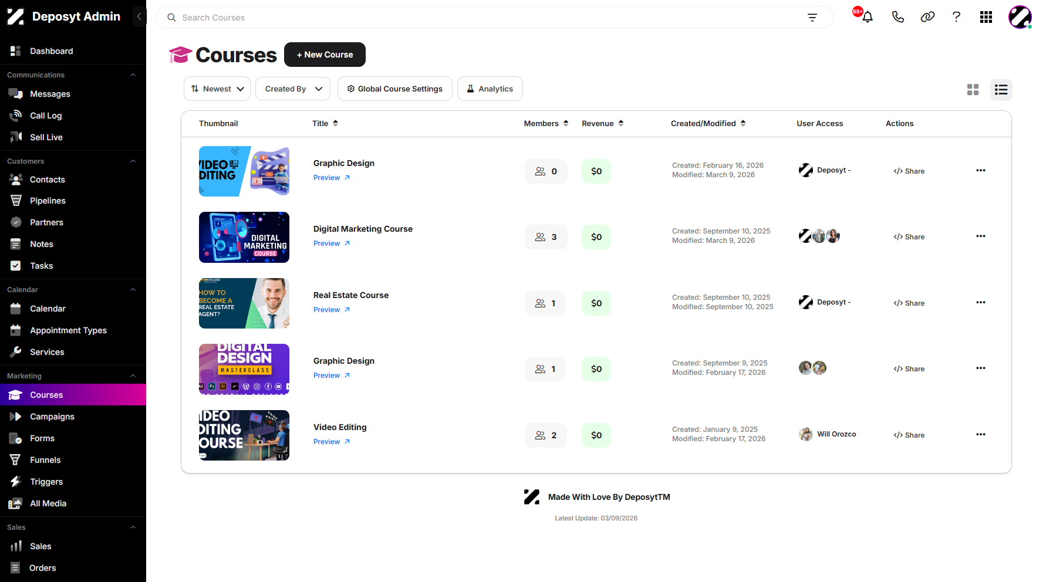
Task: Collapse the Sales sidebar section
Action: 133,527
